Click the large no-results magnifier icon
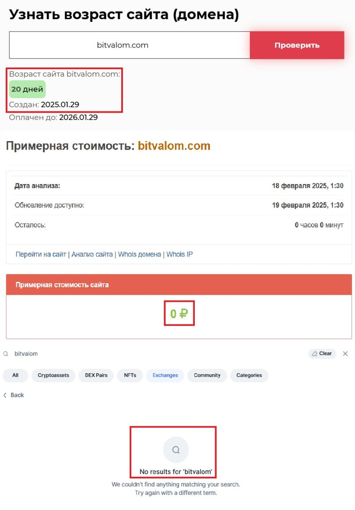355x510 pixels. pos(176,450)
